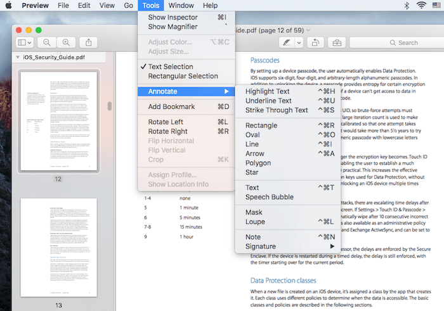This screenshot has width=444, height=311.
Task: Open the Help menu
Action: 210,5
